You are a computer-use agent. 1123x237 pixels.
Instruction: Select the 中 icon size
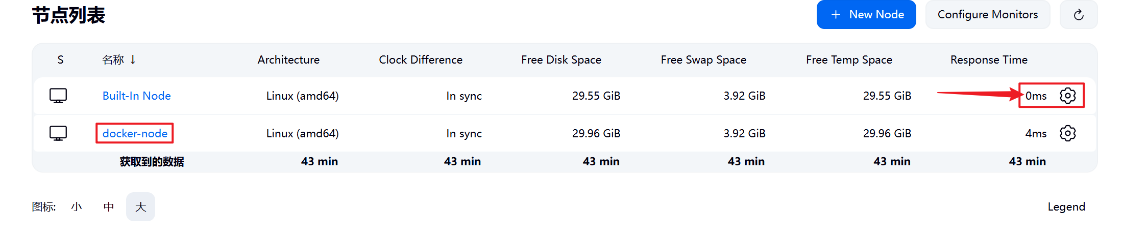(x=109, y=207)
